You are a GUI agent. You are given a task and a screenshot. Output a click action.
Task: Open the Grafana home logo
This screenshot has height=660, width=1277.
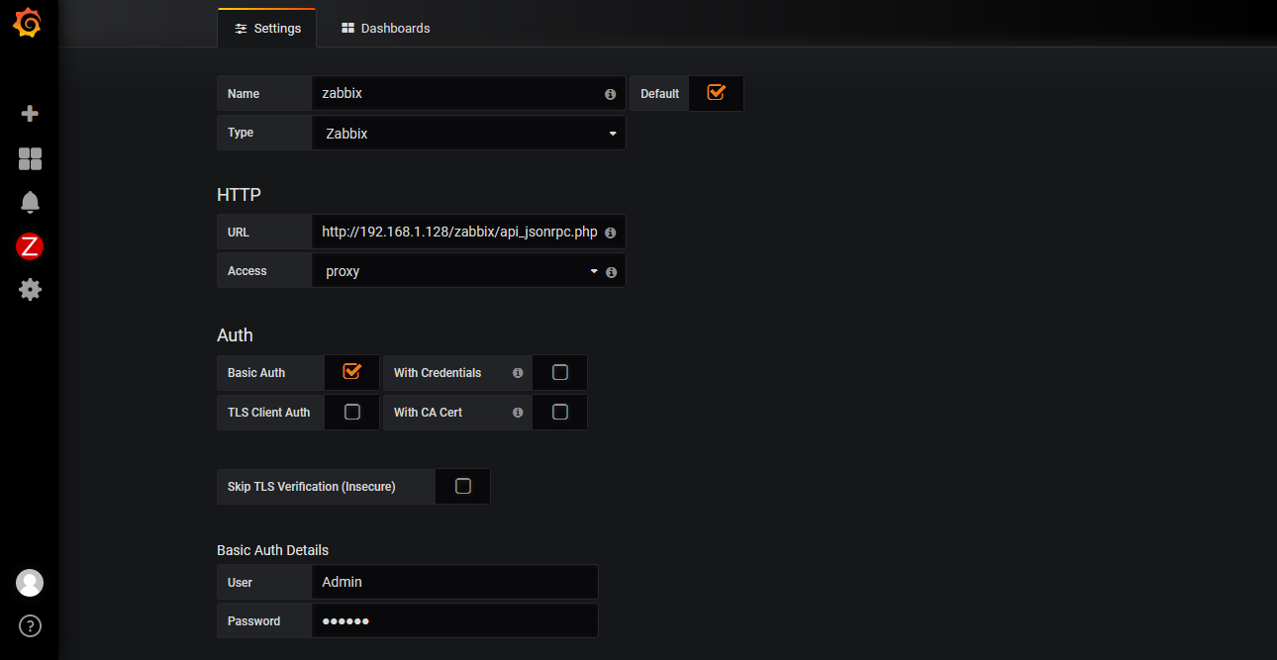tap(29, 23)
